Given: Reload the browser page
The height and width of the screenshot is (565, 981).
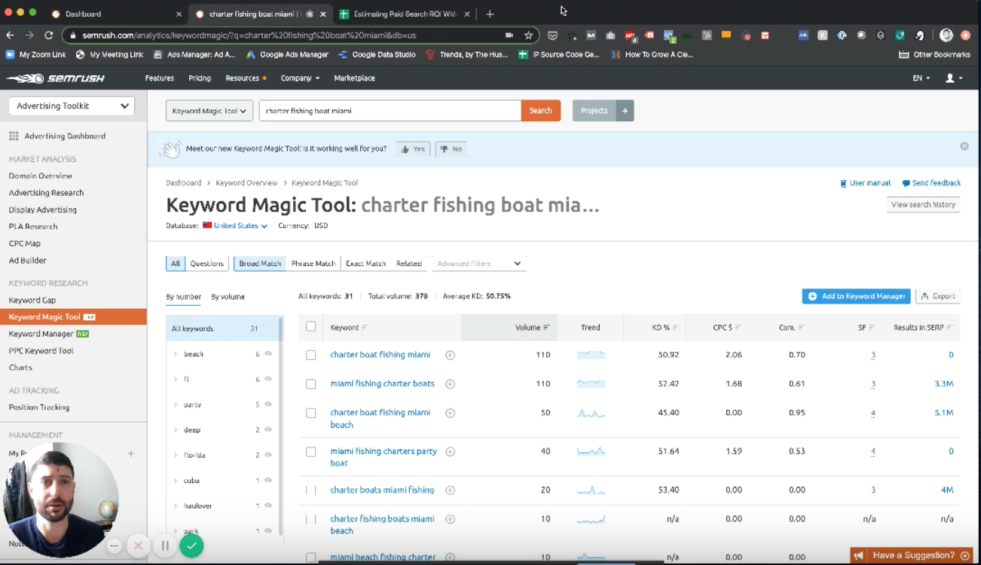Looking at the screenshot, I should point(48,35).
